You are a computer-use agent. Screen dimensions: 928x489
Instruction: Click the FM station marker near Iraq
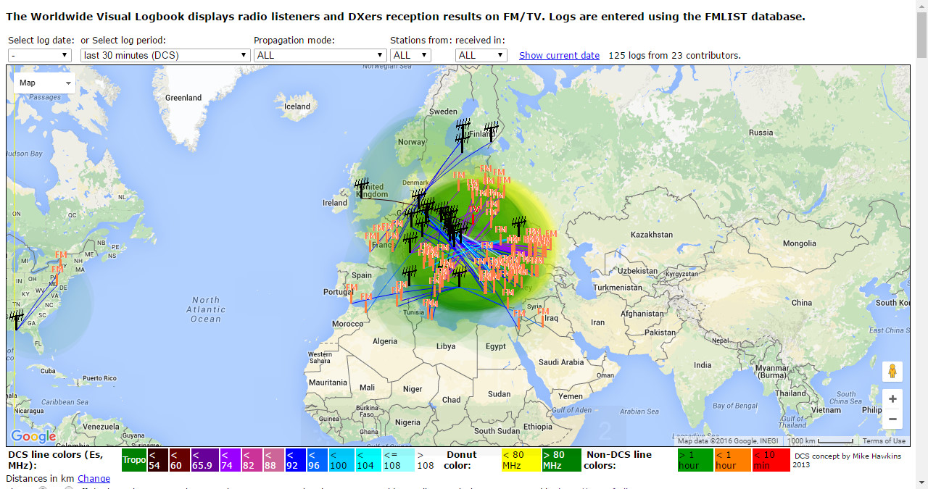coord(544,314)
